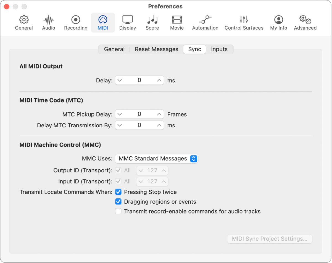
Task: Open MIDI Sync Project Settings button
Action: tap(270, 239)
